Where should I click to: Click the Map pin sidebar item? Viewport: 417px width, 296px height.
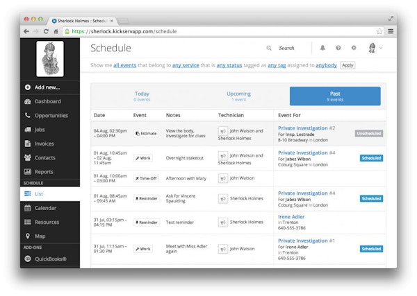[x=28, y=236]
